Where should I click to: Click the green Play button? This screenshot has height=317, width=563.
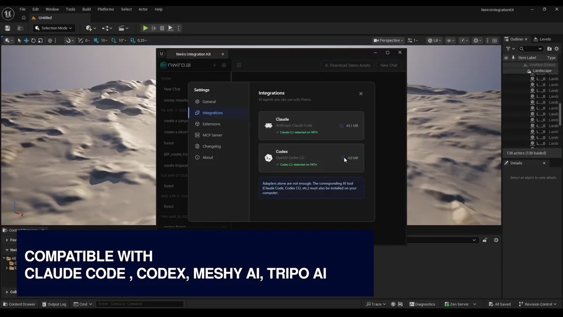point(145,28)
